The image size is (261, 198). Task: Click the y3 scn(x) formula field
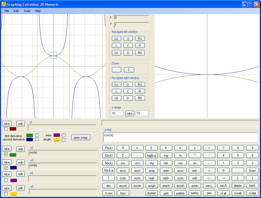click(x=63, y=166)
